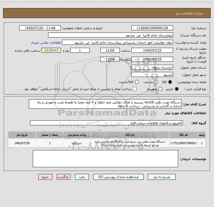Click the پاسخ به نیاز button
Image resolution: width=214 pixels, height=207 pixels.
pyautogui.click(x=161, y=177)
